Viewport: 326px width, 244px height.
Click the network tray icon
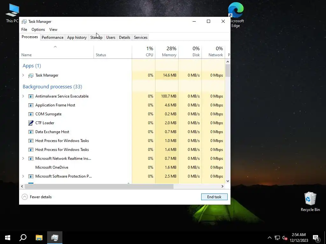(x=277, y=238)
